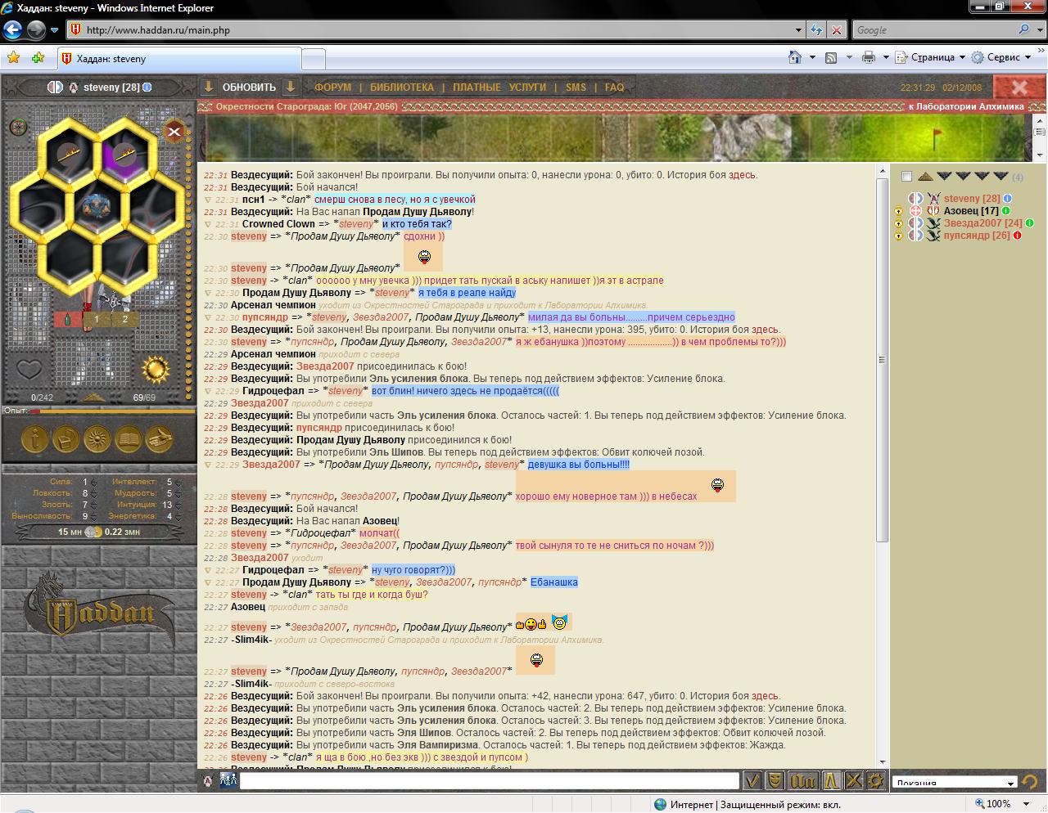Click IE Home icon
Screen dimensions: 1048x813
(794, 57)
